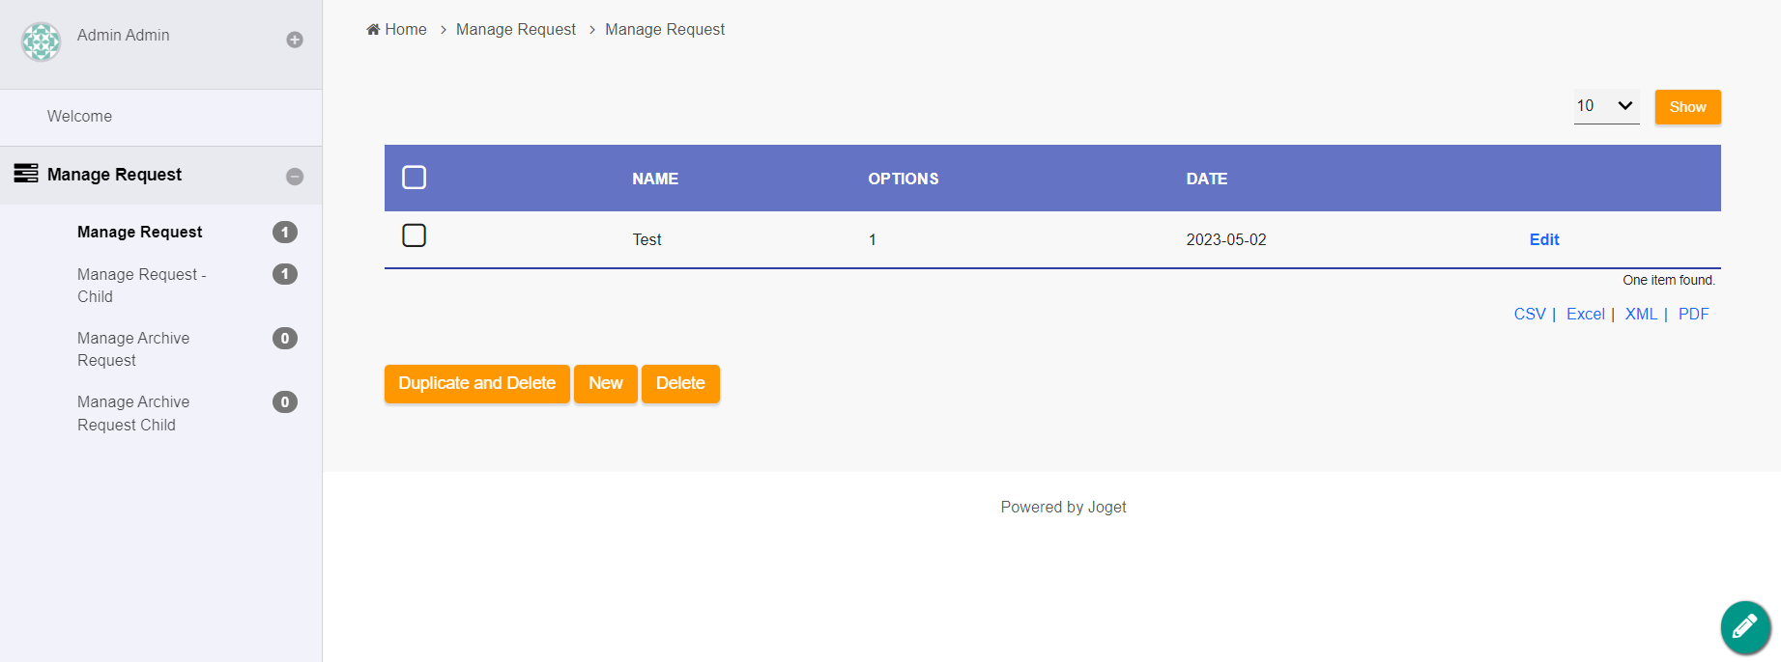
Task: Expand the Admin Admin profile plus icon
Action: point(295,40)
